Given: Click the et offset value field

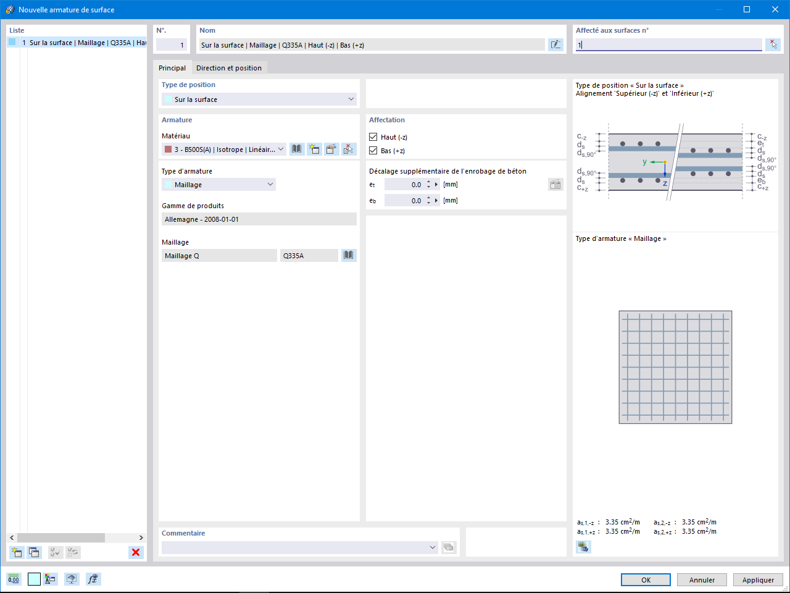Looking at the screenshot, I should tap(404, 184).
